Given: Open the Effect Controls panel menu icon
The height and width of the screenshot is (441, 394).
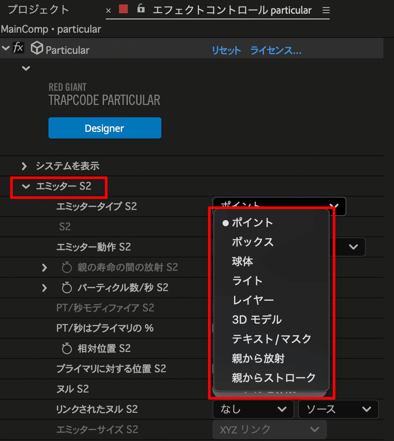Looking at the screenshot, I should [x=325, y=10].
